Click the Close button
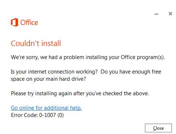176x134 pixels. click(x=158, y=128)
